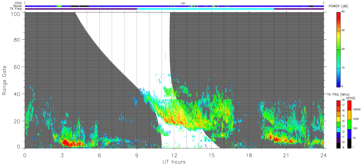Click the '1' label in NOISE legend
The height and width of the screenshot is (168, 364).
coord(353,147)
